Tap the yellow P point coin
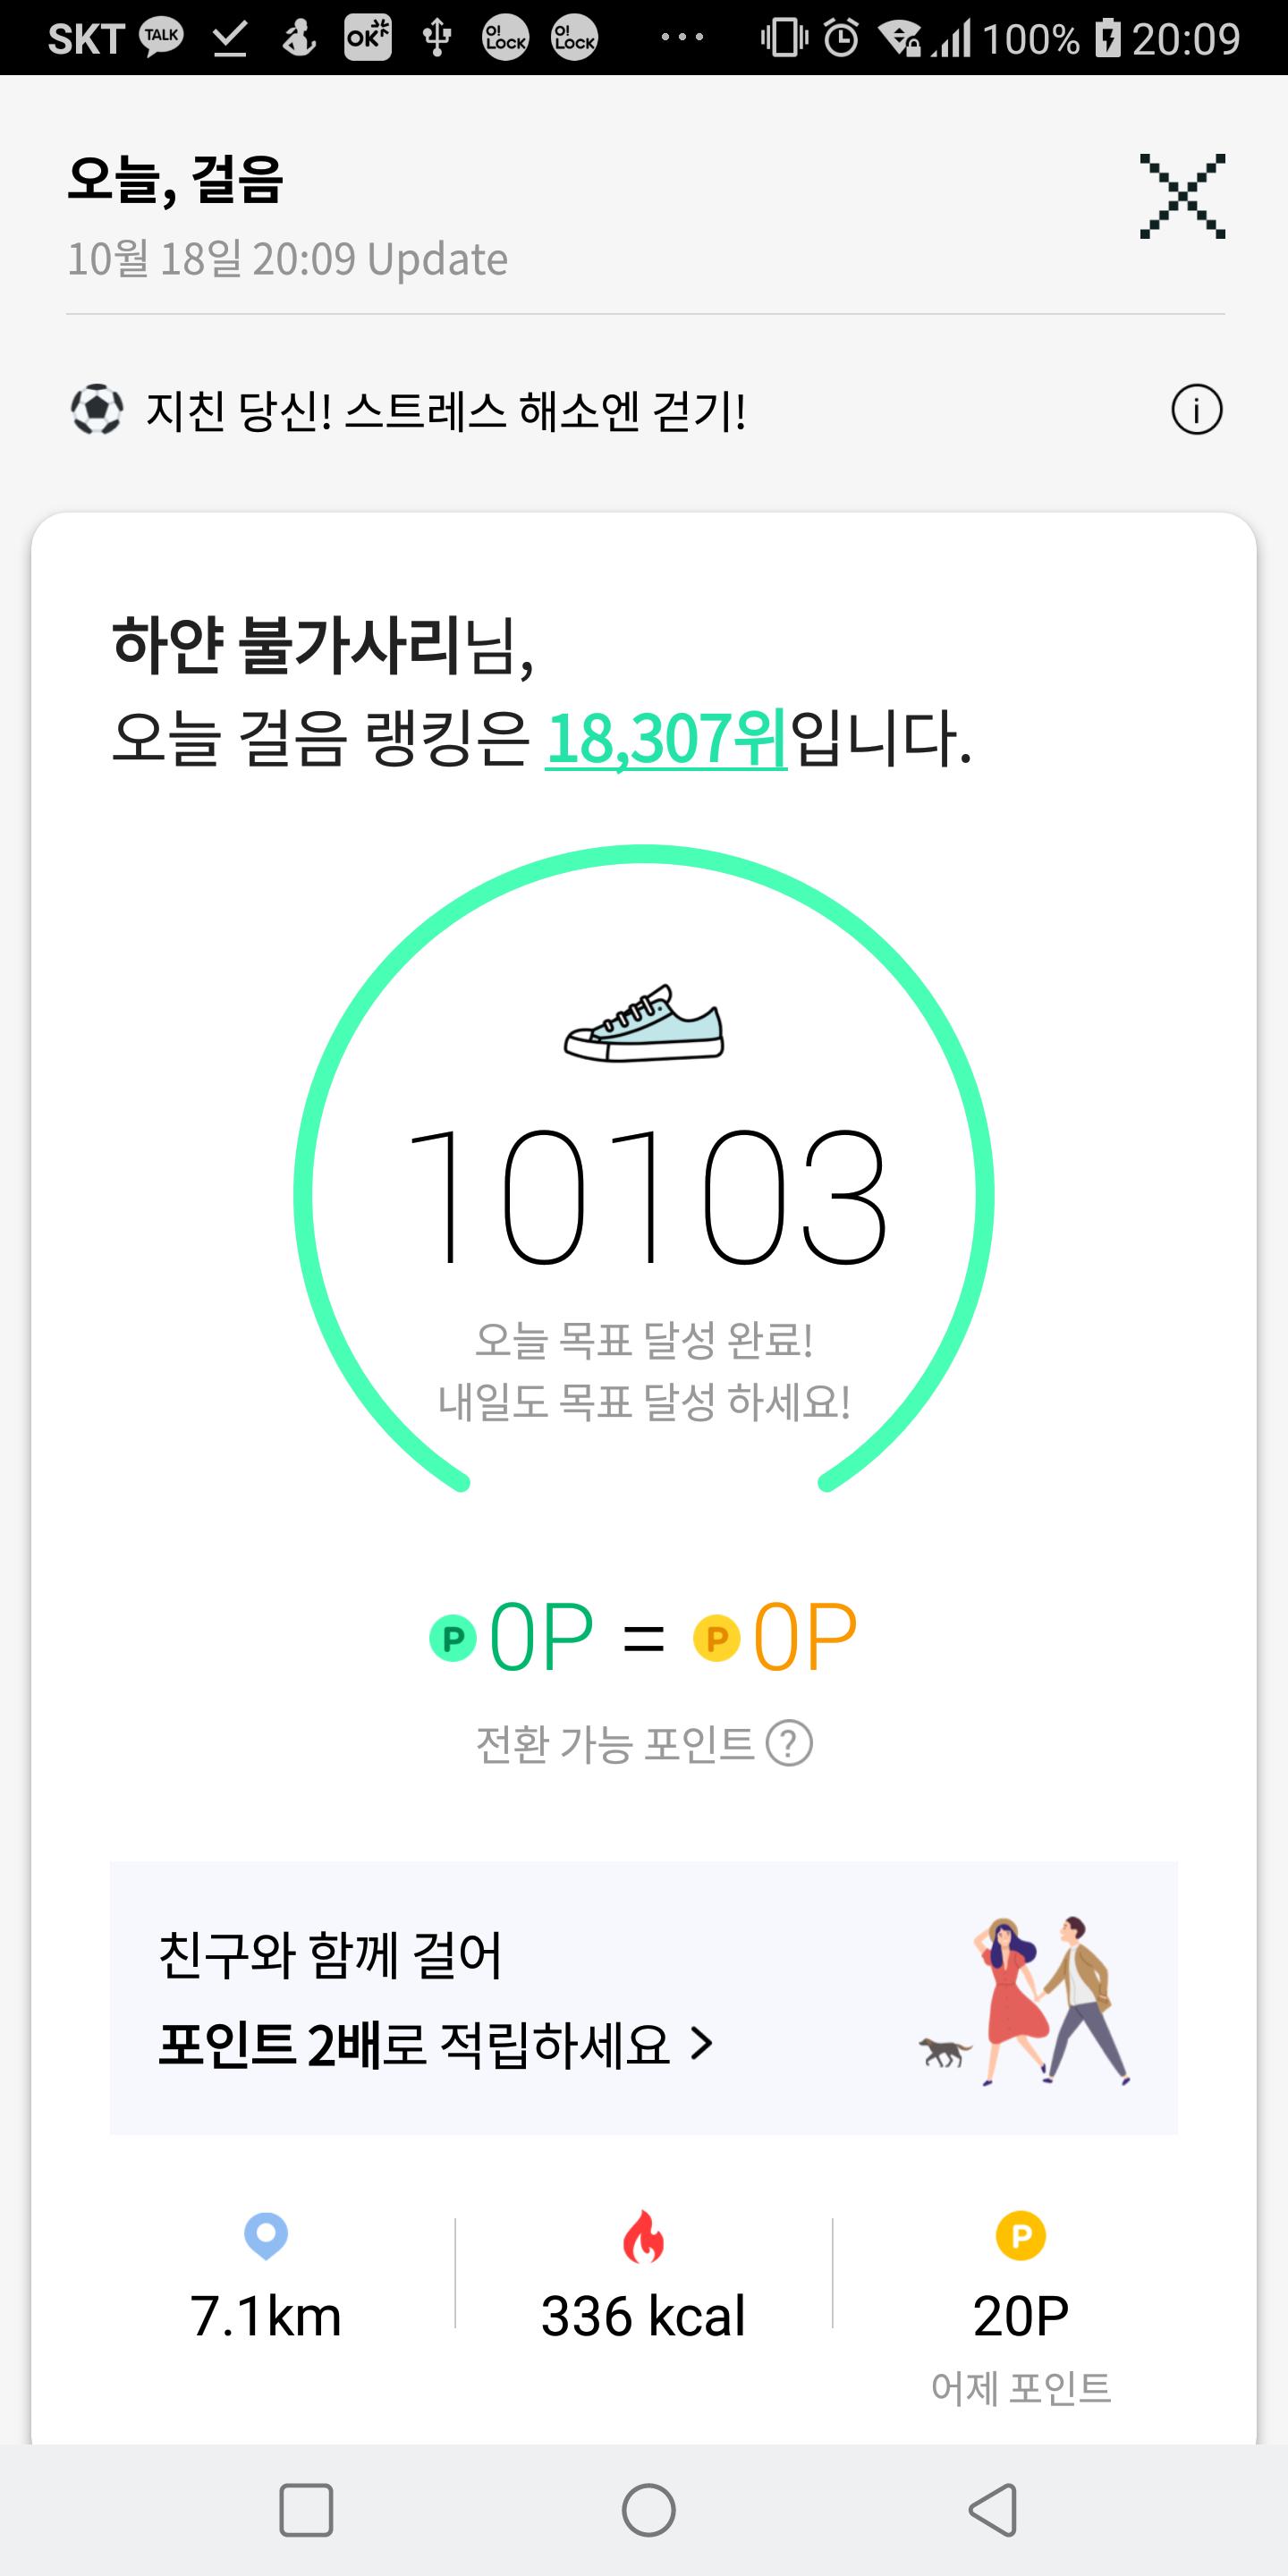 tap(716, 1639)
